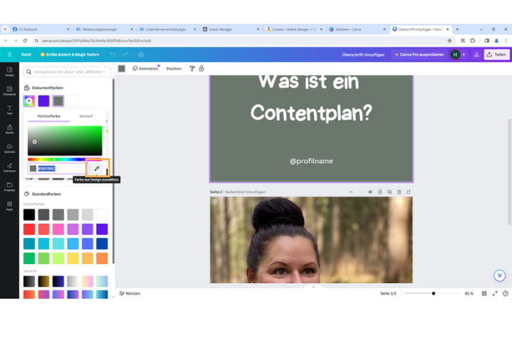The height and width of the screenshot is (341, 512).
Task: Enter fullscreen presentation mode icon
Action: click(x=495, y=293)
